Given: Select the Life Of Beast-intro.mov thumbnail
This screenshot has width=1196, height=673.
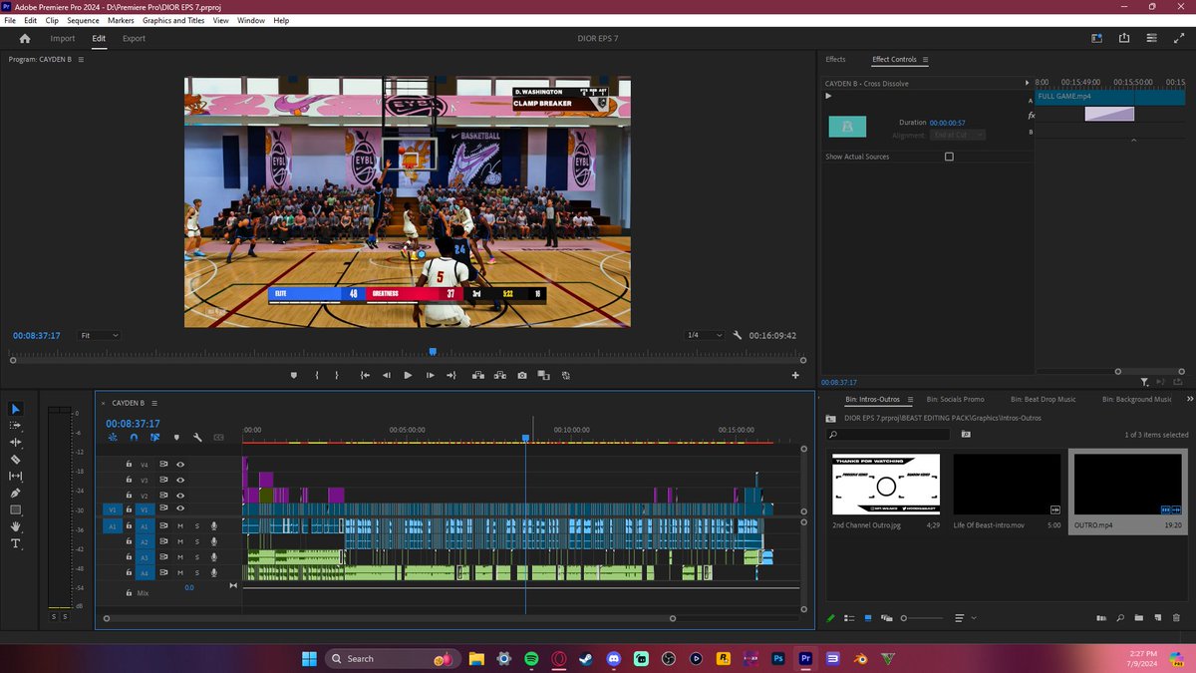Looking at the screenshot, I should [1007, 484].
